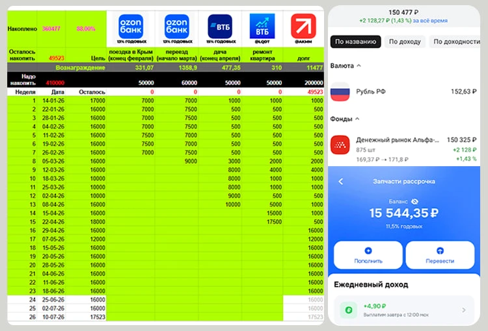This screenshot has height=331, width=488.
Task: Click the Дата column header
Action: click(51, 92)
